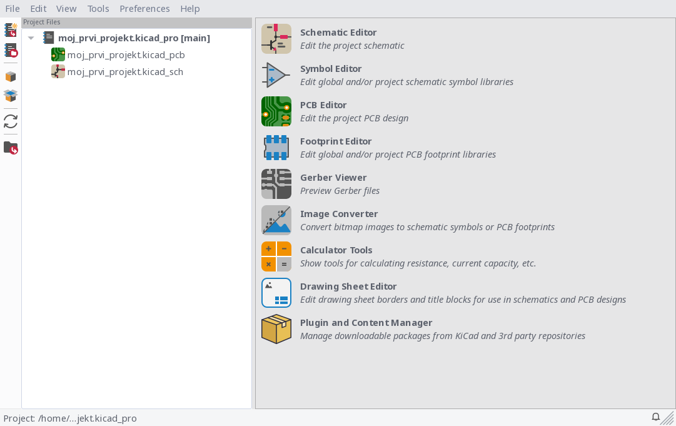Collapse the moj_prvi_projekt.kicad_pro tree node
676x426 pixels.
31,38
